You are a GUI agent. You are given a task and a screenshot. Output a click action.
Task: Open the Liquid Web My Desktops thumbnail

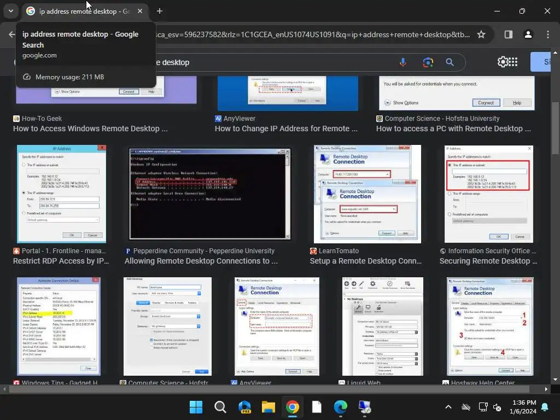(382, 326)
